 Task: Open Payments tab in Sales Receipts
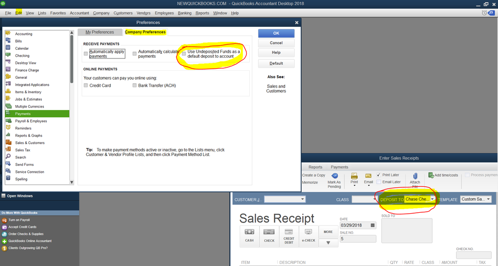339,167
